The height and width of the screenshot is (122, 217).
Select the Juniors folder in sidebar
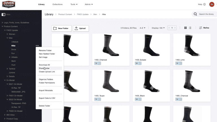[12, 73]
